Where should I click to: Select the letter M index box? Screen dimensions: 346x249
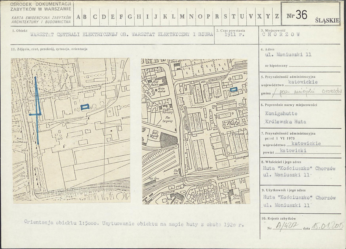click(x=182, y=17)
